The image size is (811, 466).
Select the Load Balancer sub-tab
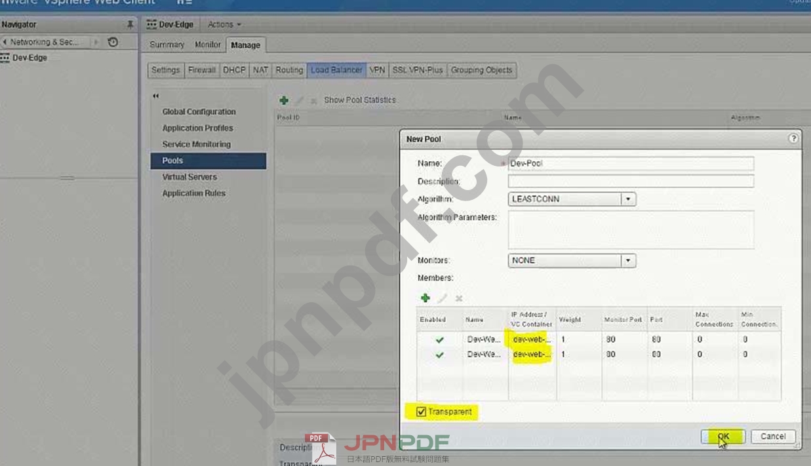pos(336,70)
